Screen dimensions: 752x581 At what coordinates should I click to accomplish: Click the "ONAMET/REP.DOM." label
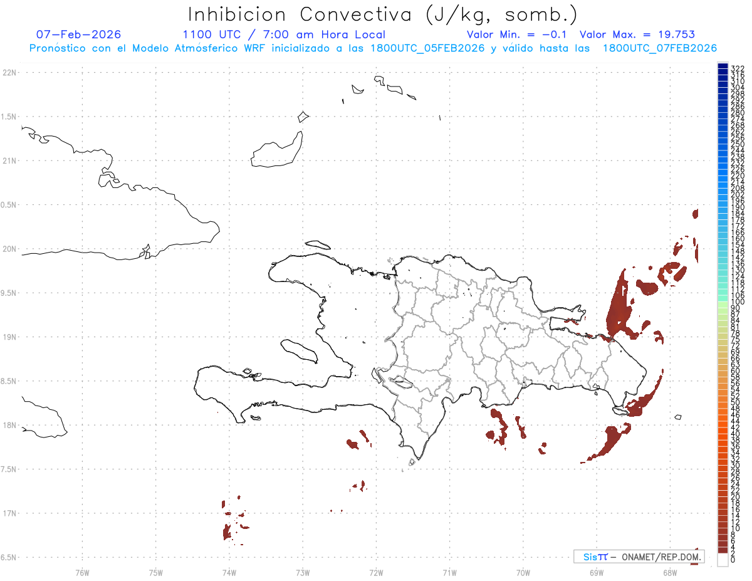coord(661,557)
